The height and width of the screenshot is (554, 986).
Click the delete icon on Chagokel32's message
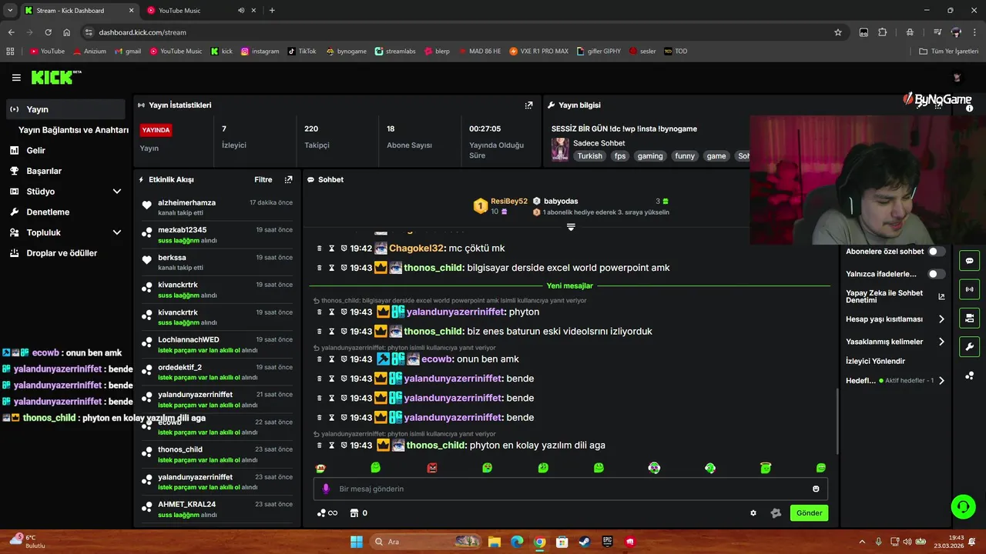click(x=320, y=249)
